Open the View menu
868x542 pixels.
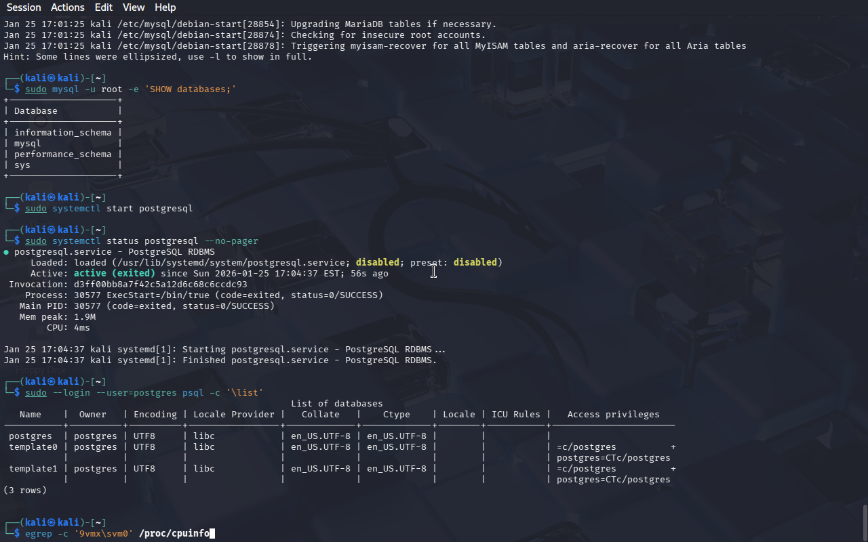point(134,7)
